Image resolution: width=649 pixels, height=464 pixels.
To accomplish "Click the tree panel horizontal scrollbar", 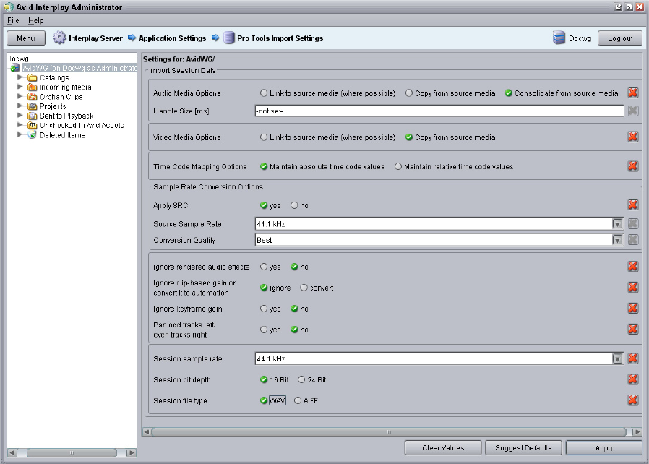I will (72, 452).
